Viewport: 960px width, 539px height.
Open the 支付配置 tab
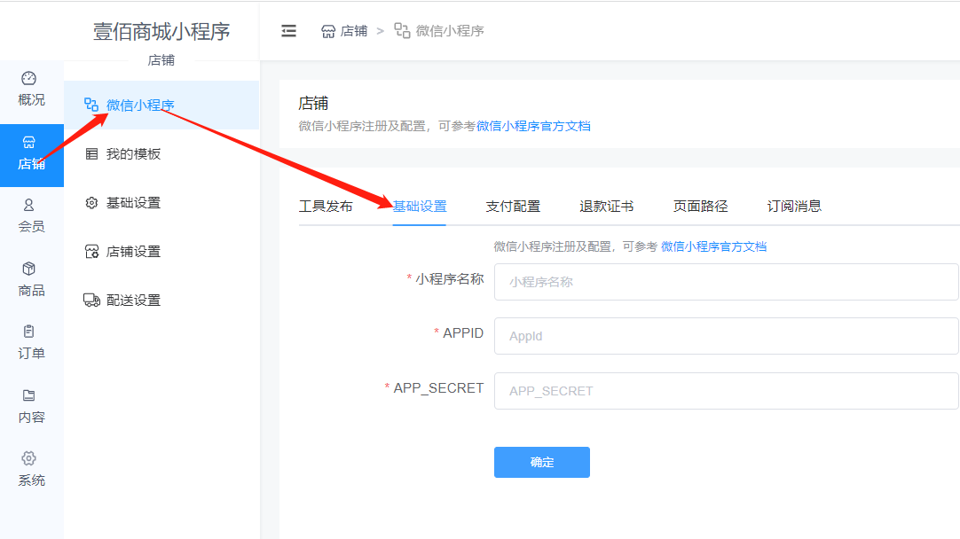pos(513,207)
